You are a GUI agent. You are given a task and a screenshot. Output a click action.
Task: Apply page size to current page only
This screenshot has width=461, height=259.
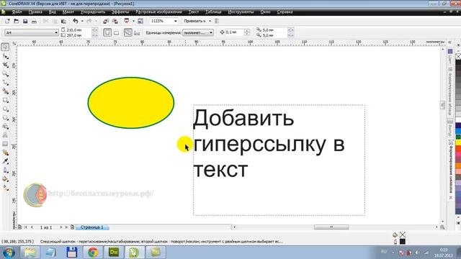coord(137,33)
